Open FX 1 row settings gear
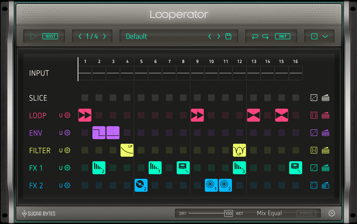Screen dimensions: 357x224 pos(67,168)
